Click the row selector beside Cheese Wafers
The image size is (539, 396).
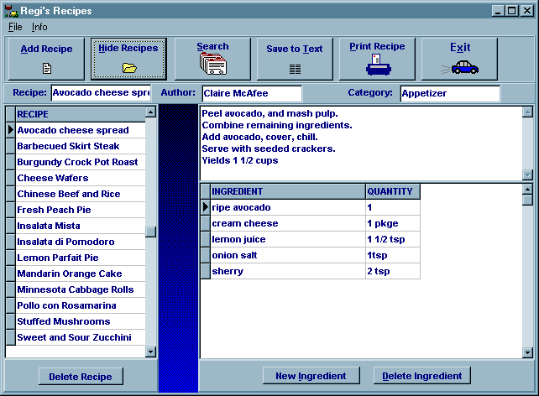[x=11, y=178]
